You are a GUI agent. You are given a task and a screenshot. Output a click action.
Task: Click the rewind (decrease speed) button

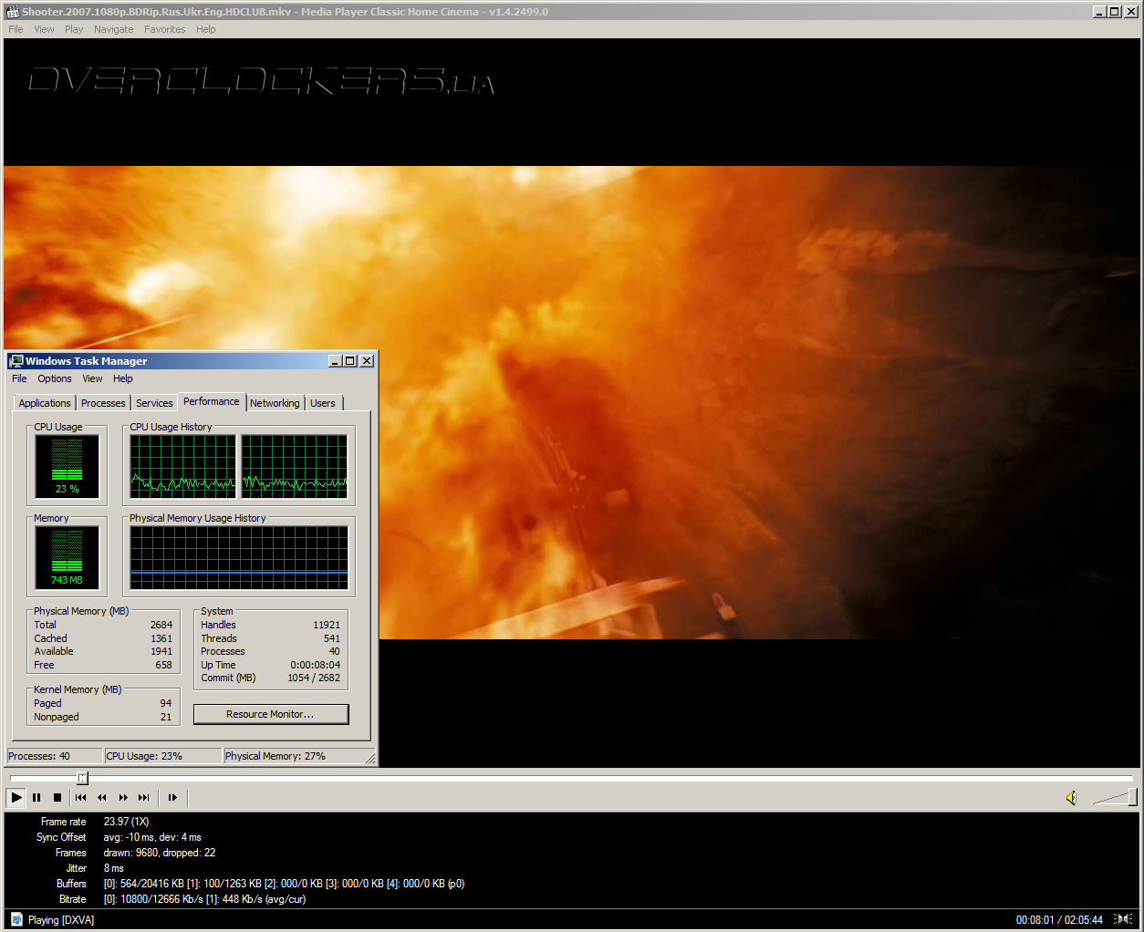pos(102,797)
